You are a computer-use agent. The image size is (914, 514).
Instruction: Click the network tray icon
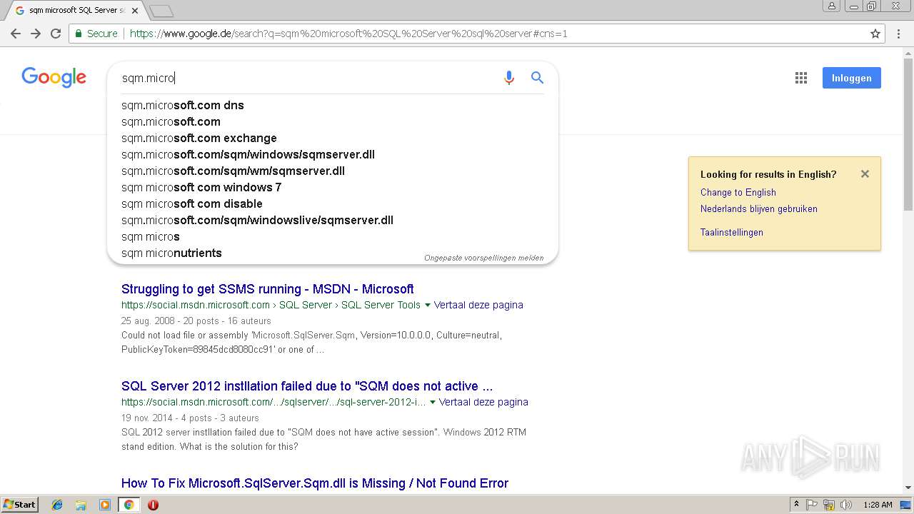pos(829,505)
